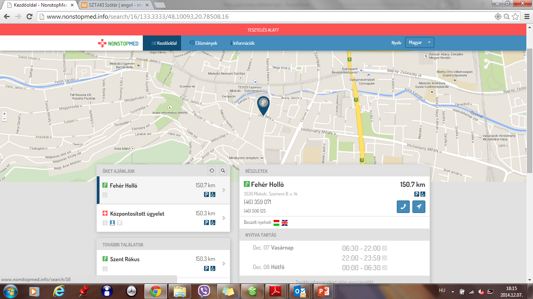
Task: Click the English flag under Beszélt nyelvek
Action: pyautogui.click(x=284, y=223)
